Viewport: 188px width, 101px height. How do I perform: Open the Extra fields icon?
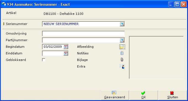(122, 66)
